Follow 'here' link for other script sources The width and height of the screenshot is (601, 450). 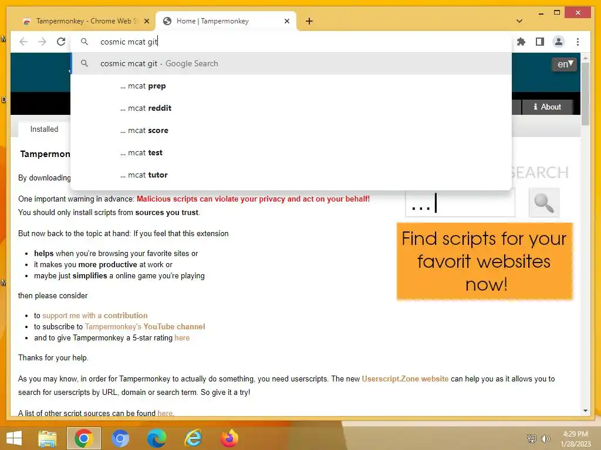(x=165, y=413)
